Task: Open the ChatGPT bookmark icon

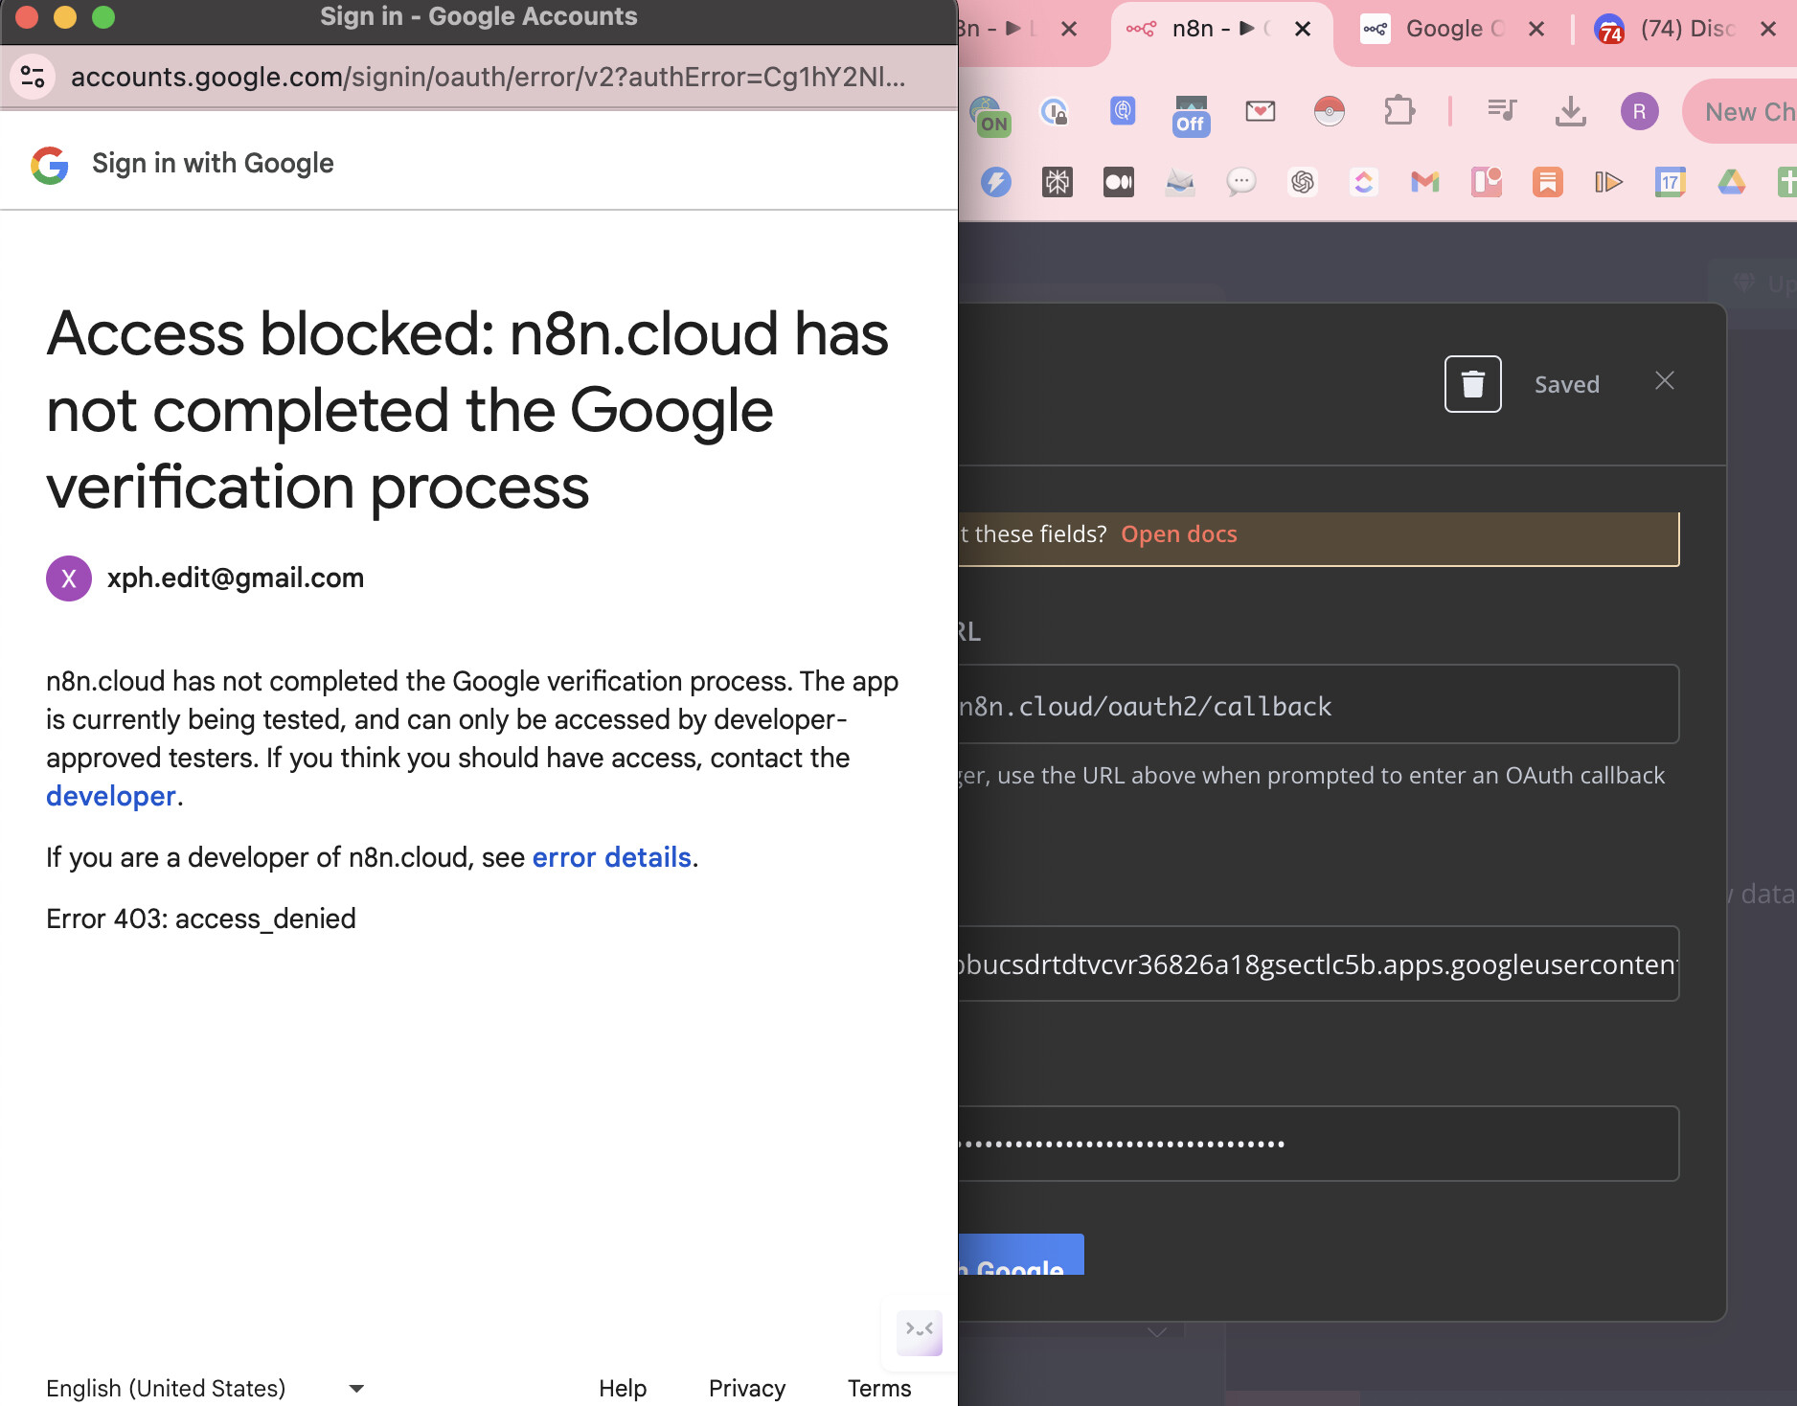Action: click(1303, 182)
